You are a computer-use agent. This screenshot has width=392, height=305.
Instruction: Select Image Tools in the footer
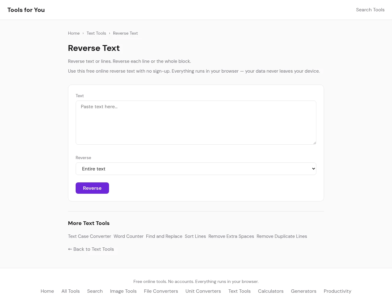pos(123,291)
